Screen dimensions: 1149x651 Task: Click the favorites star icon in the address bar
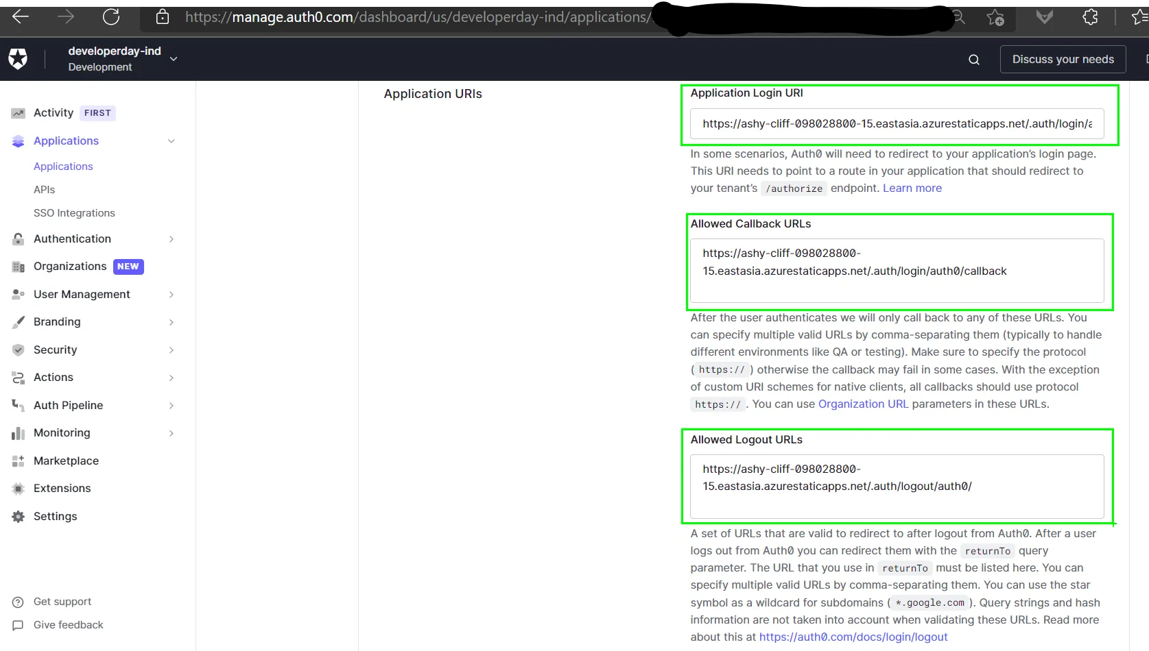coord(995,17)
